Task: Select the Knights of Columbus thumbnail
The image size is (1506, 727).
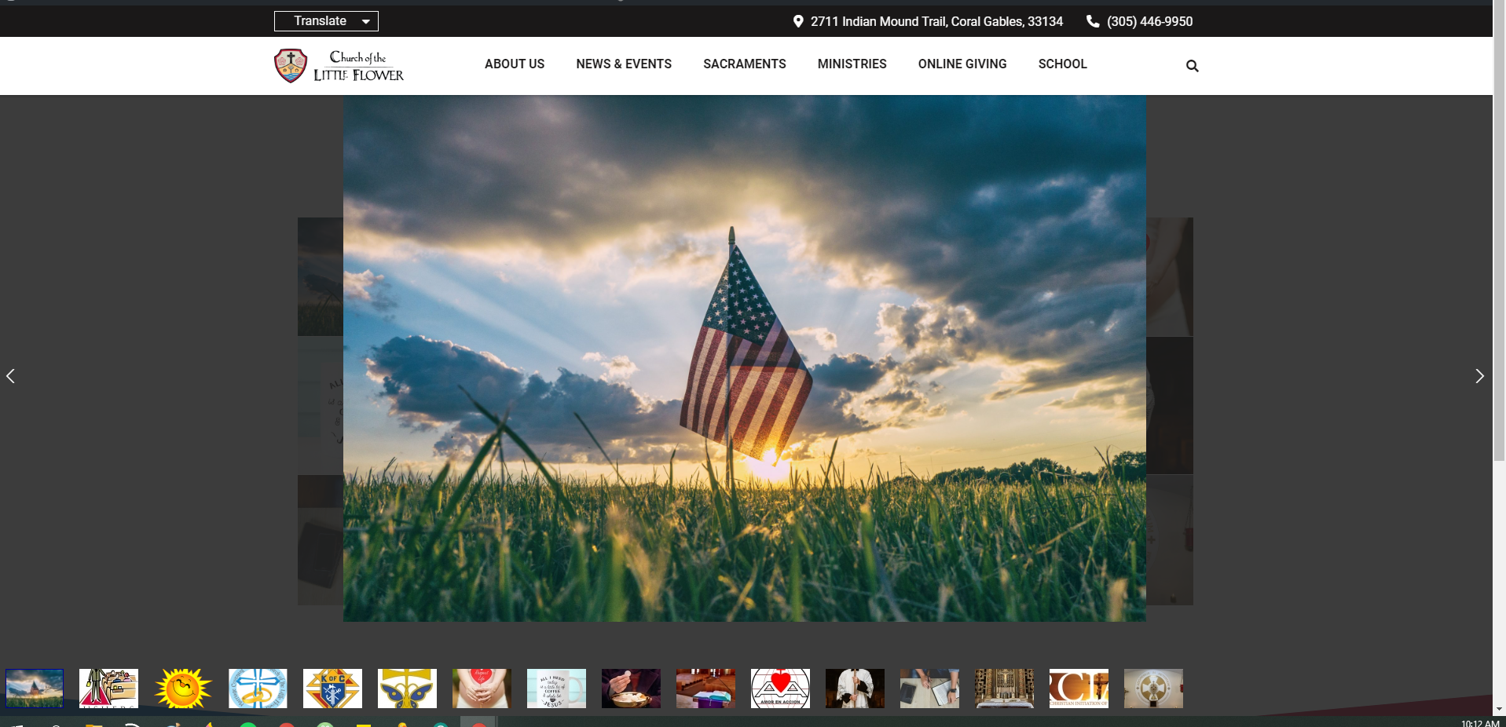Action: (x=332, y=689)
